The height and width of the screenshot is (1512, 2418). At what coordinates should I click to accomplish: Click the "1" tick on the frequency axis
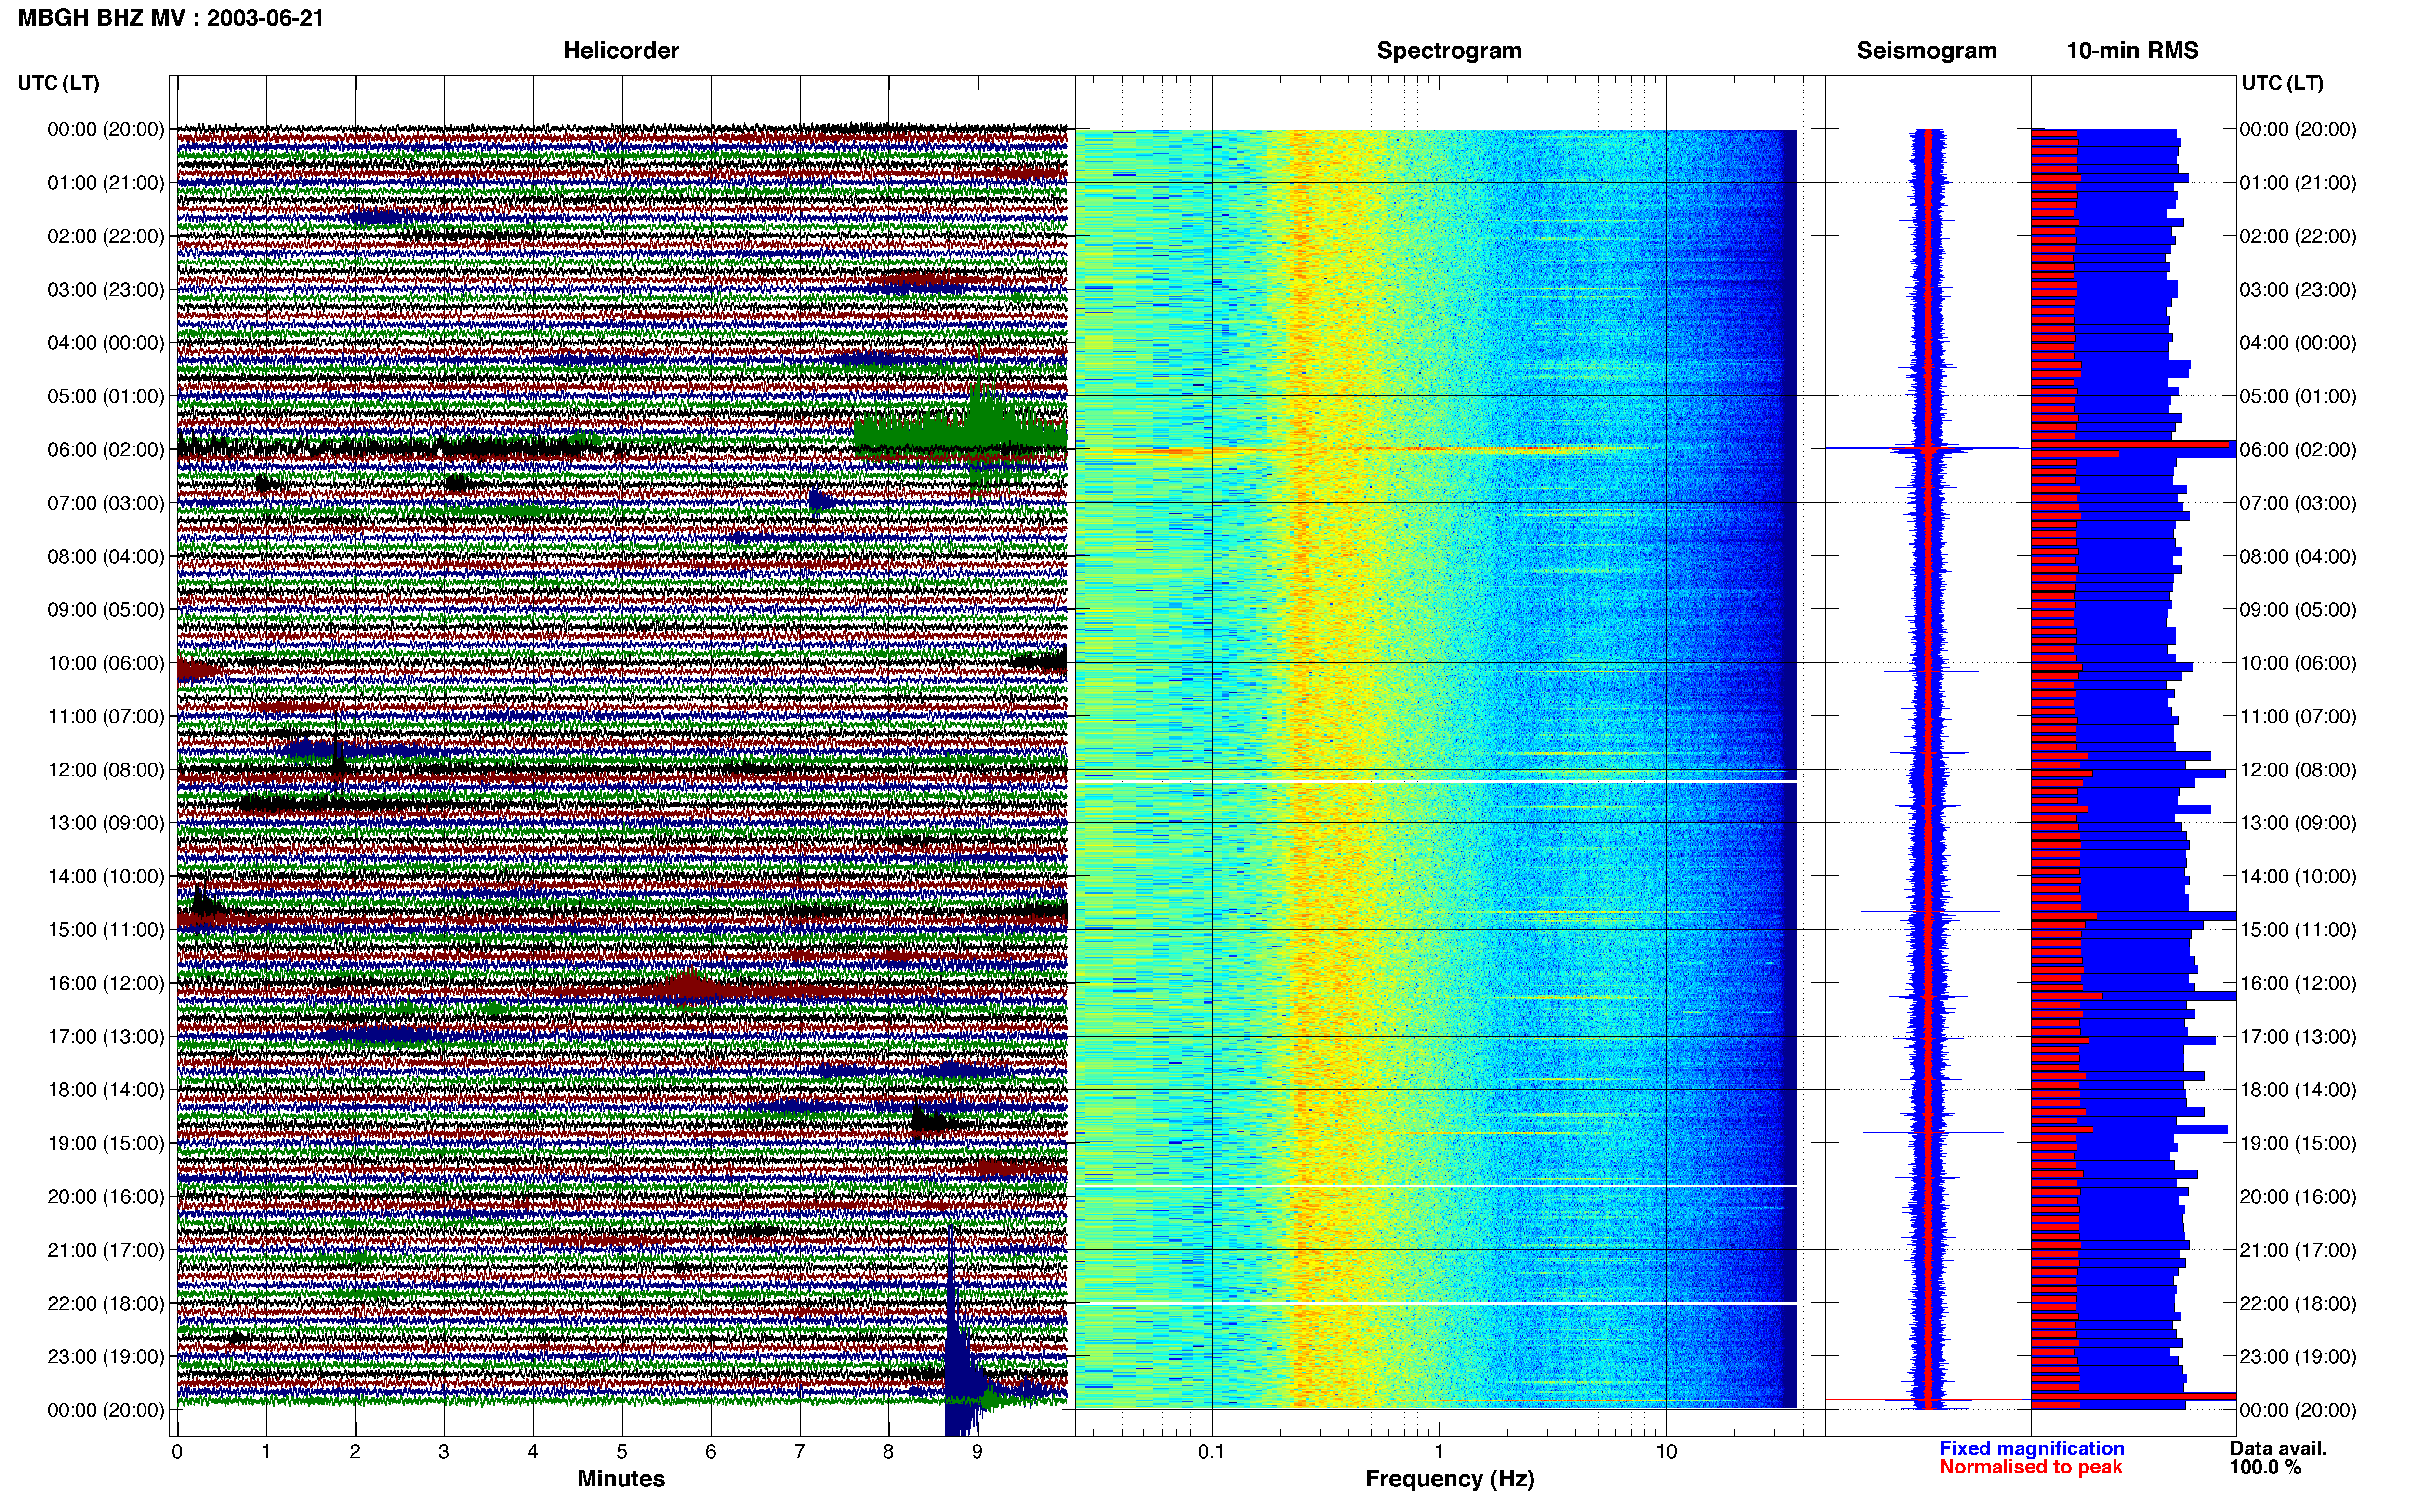pyautogui.click(x=1439, y=1451)
